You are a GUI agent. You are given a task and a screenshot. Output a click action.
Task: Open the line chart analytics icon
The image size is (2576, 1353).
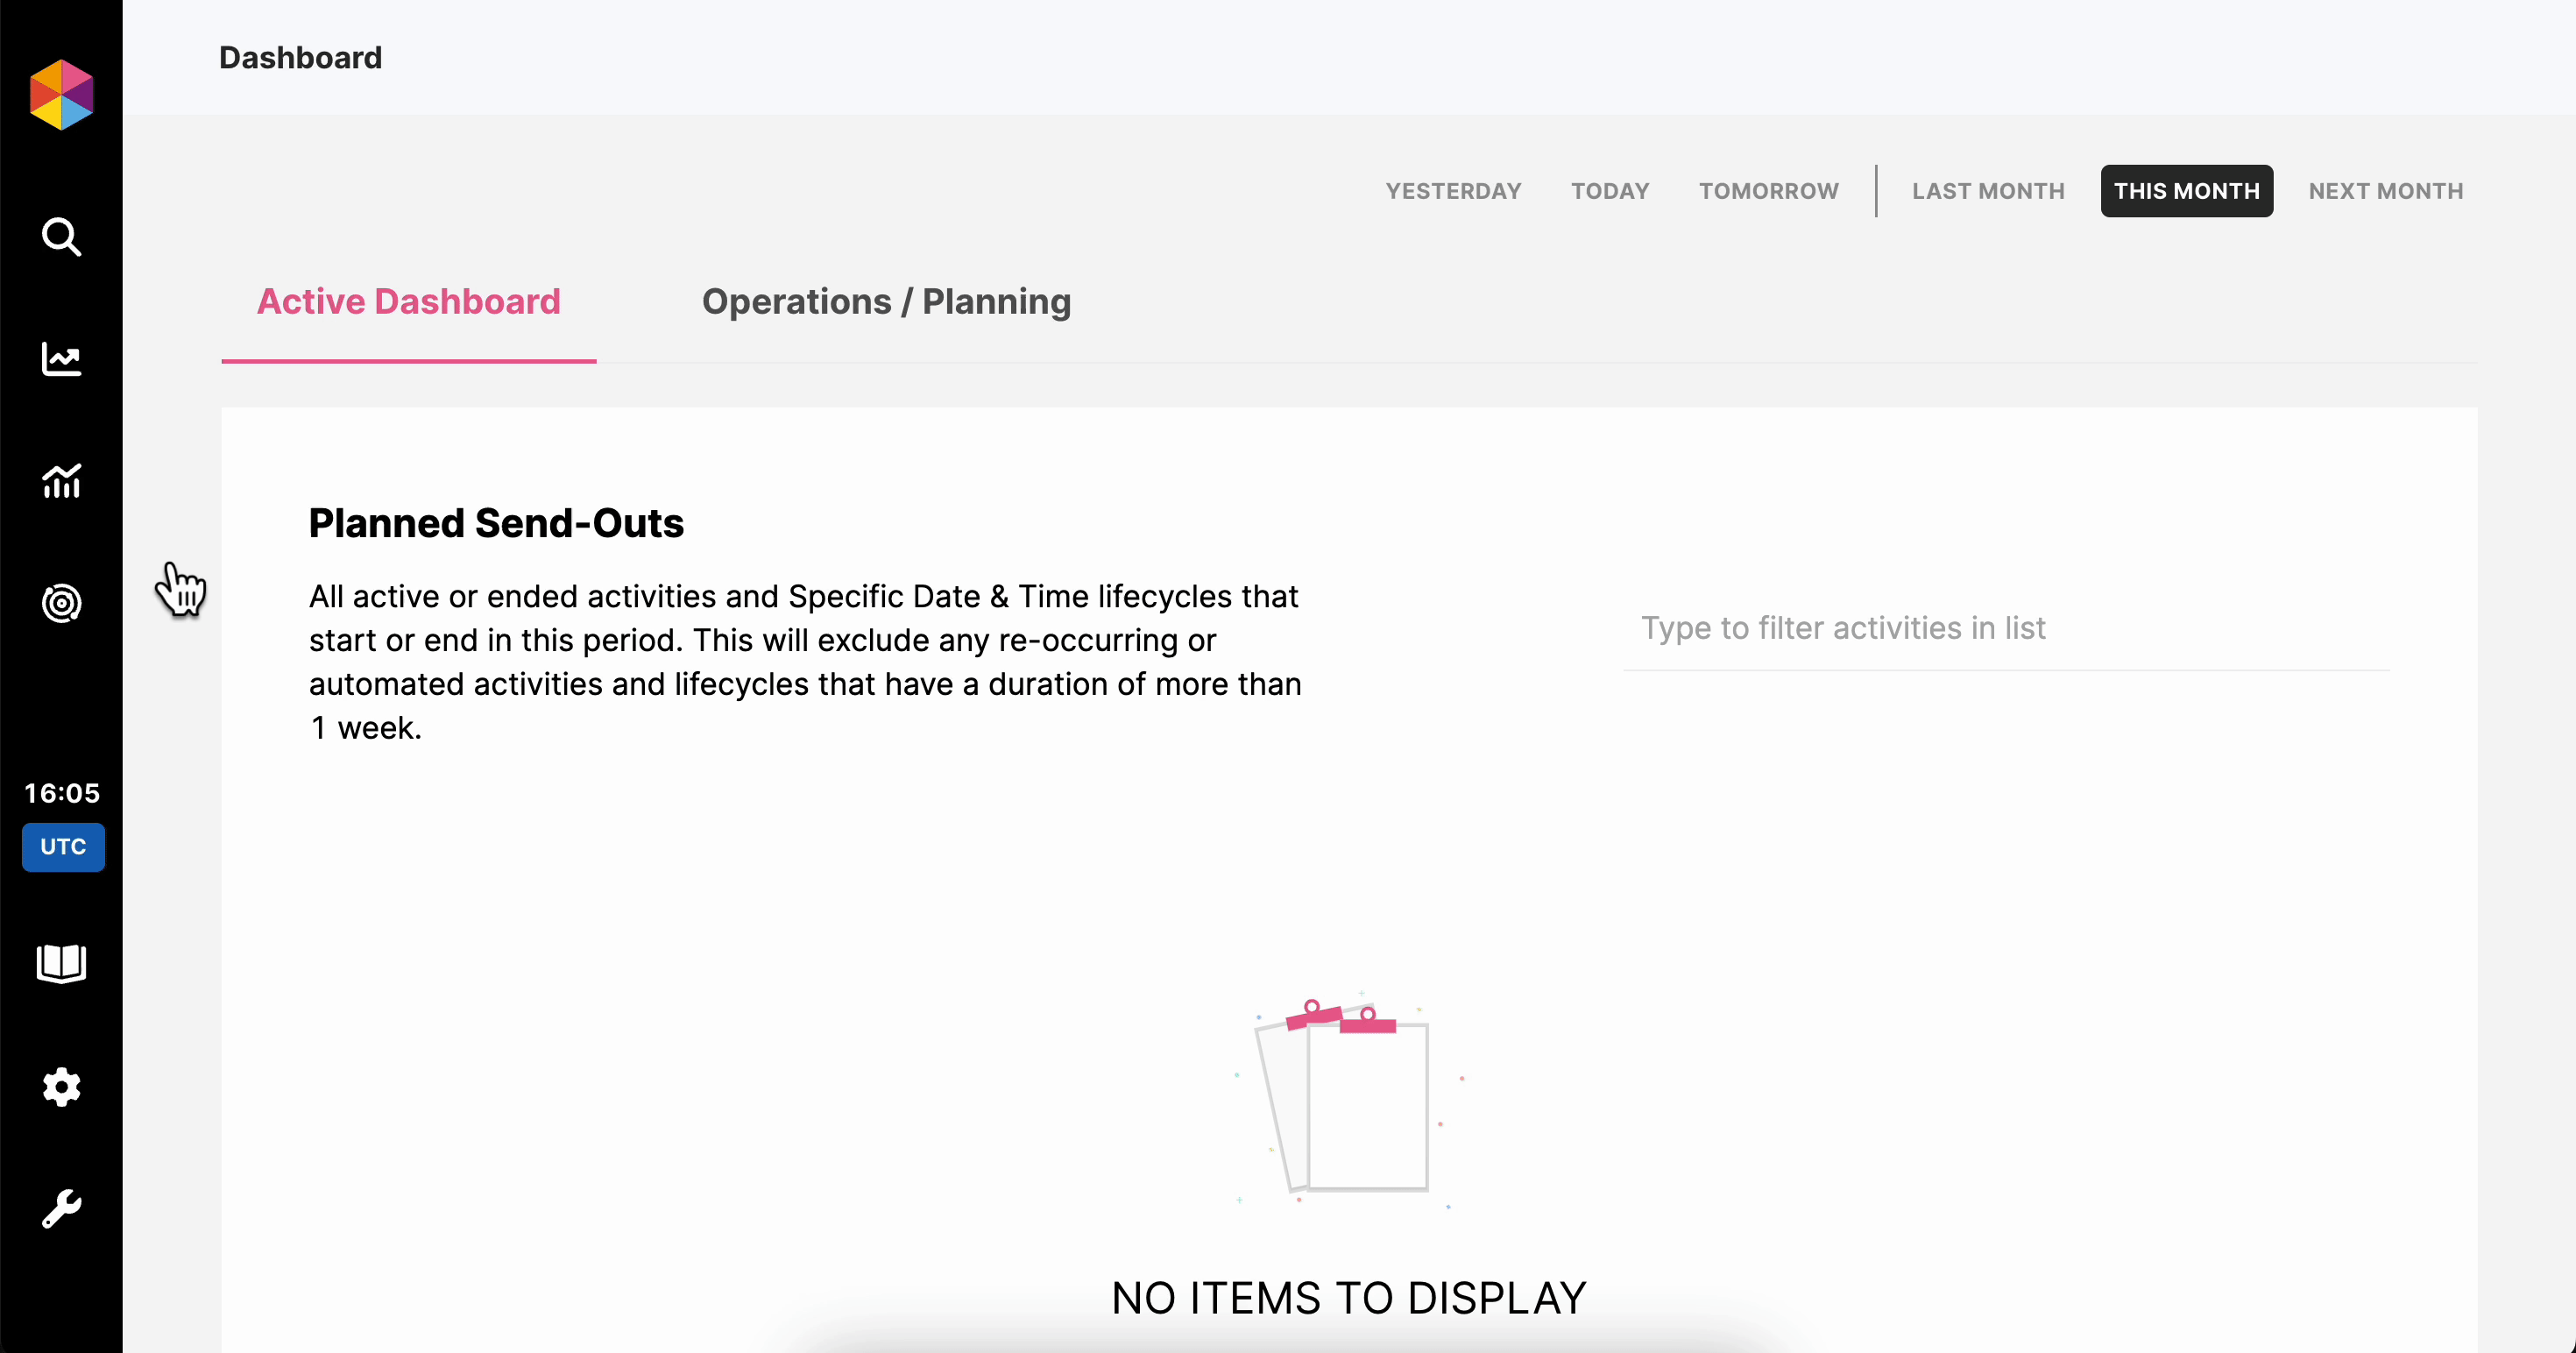pyautogui.click(x=61, y=359)
